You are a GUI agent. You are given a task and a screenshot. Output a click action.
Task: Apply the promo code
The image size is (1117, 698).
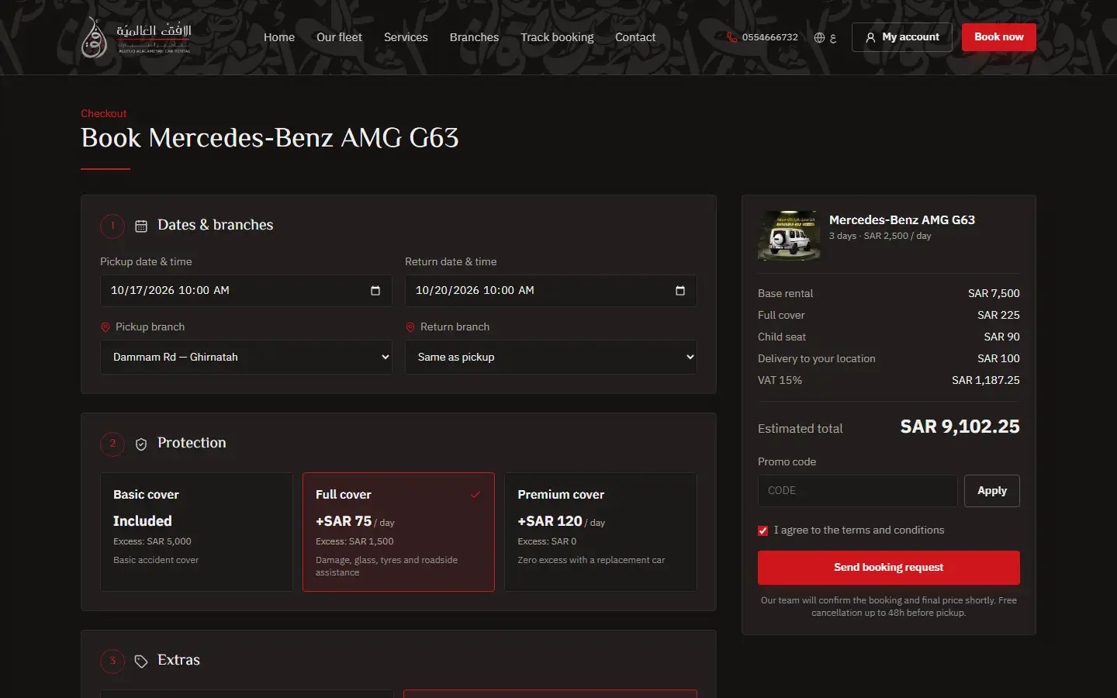(x=992, y=491)
